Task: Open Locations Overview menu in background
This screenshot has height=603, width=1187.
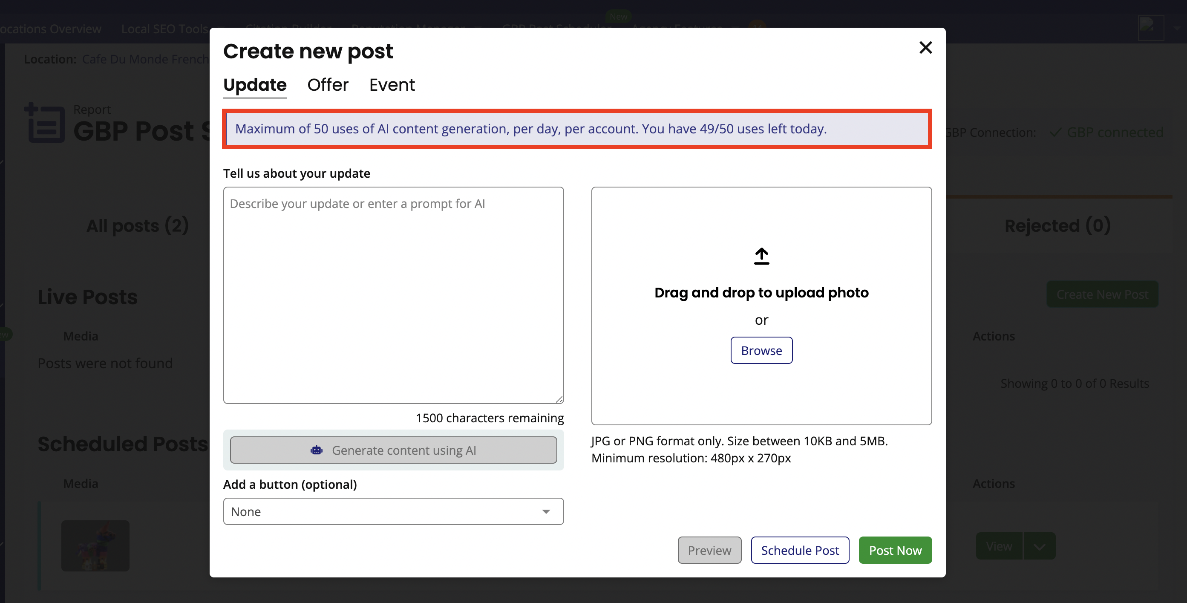Action: click(50, 29)
